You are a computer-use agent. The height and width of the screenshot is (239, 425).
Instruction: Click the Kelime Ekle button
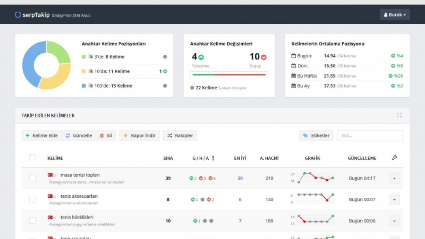42,135
